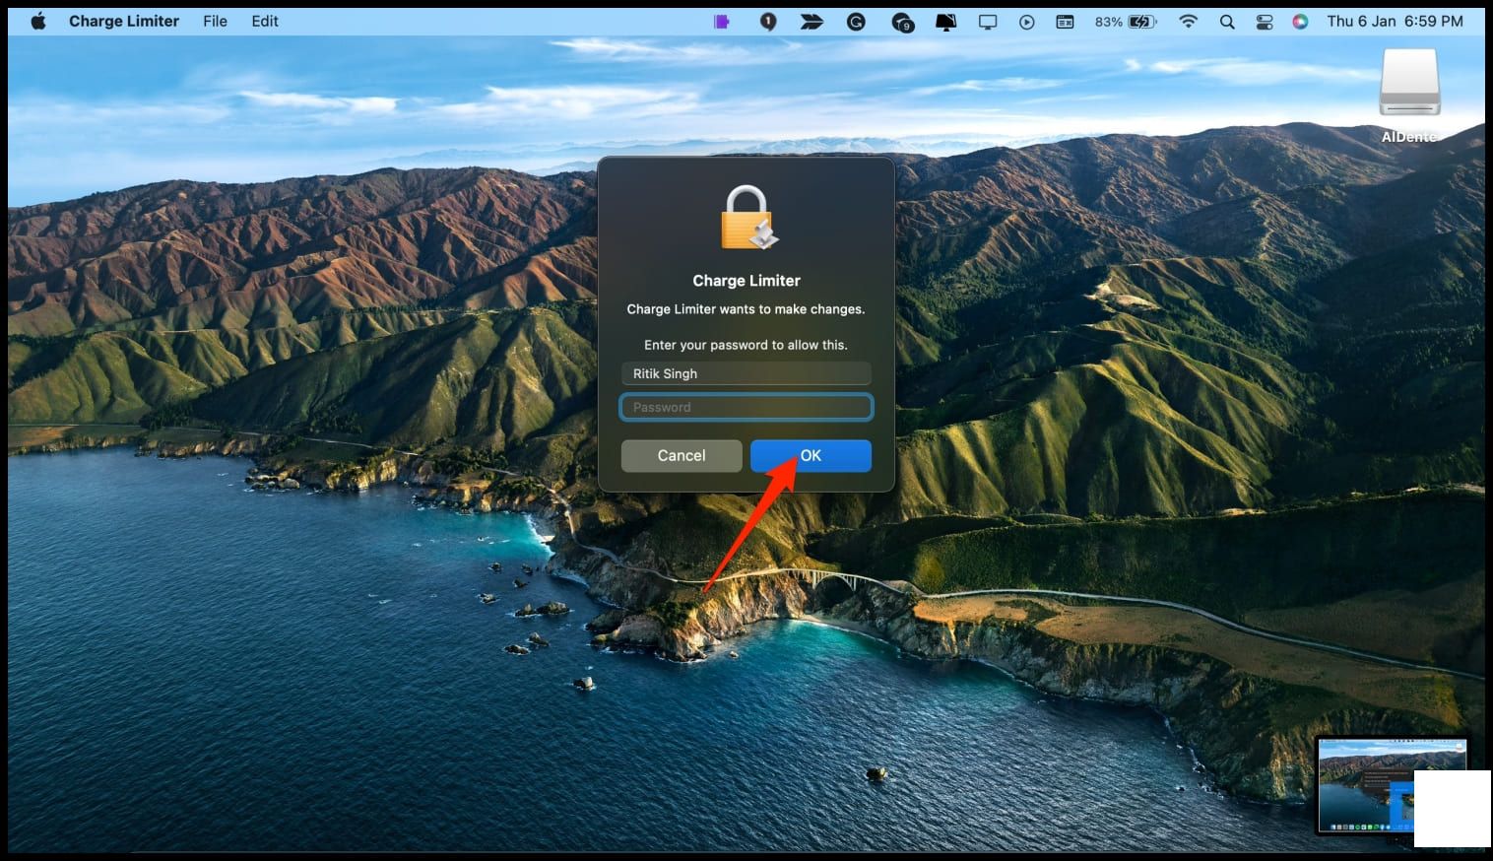This screenshot has width=1493, height=861.
Task: Open the screenshot preview thumbnail
Action: [1392, 785]
